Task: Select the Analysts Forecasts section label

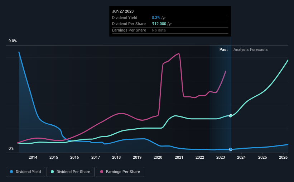Action: [251, 49]
